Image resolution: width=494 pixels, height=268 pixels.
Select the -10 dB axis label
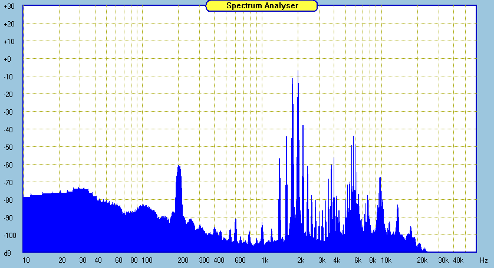[x=9, y=76]
